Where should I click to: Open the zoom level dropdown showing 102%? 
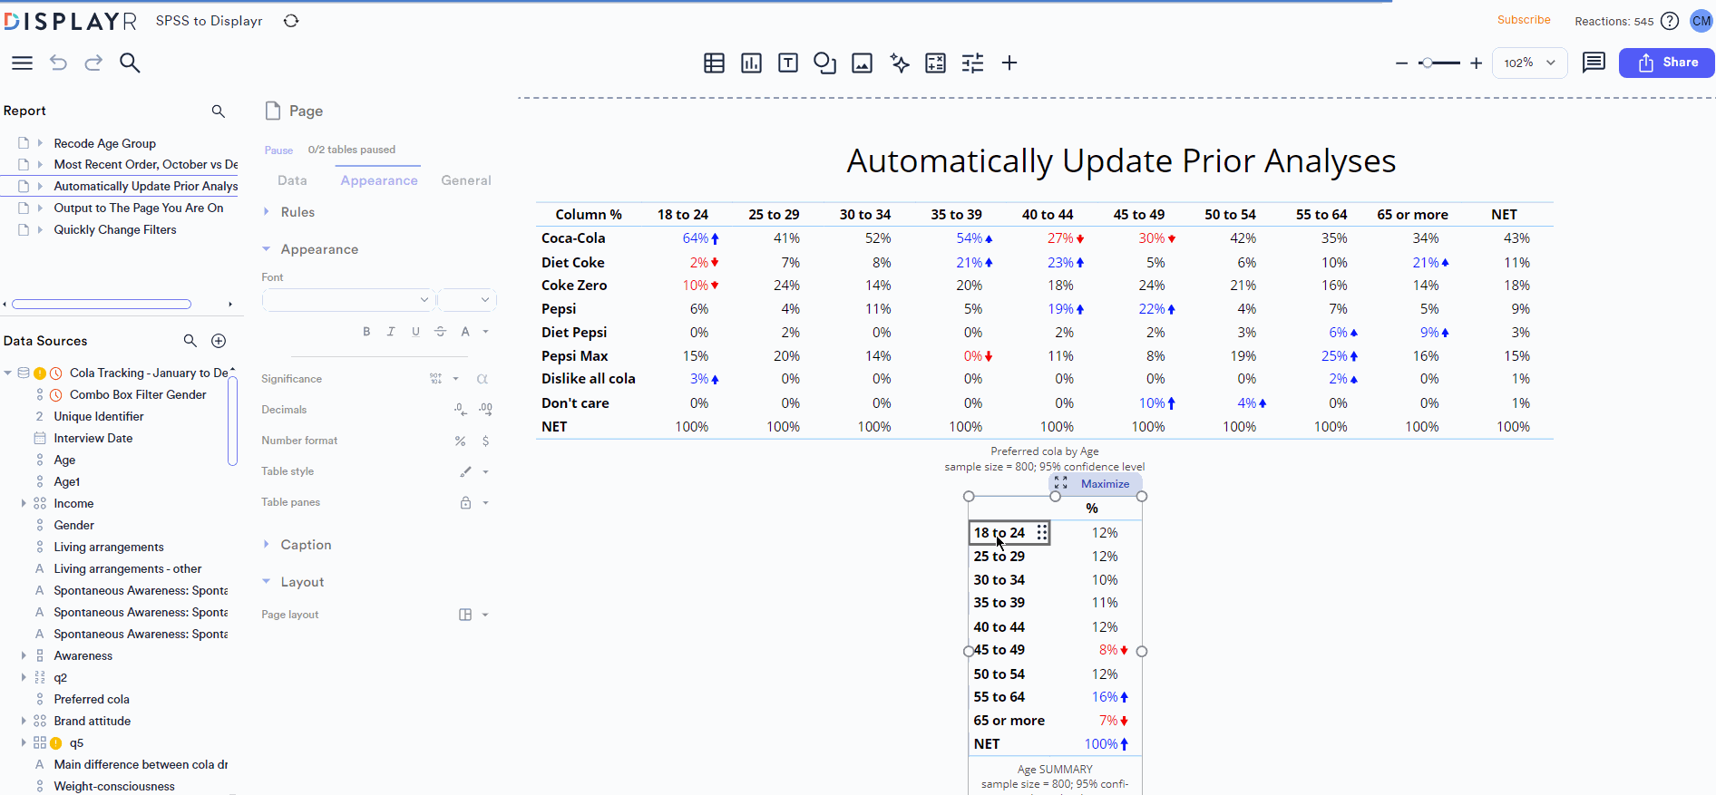tap(1529, 63)
